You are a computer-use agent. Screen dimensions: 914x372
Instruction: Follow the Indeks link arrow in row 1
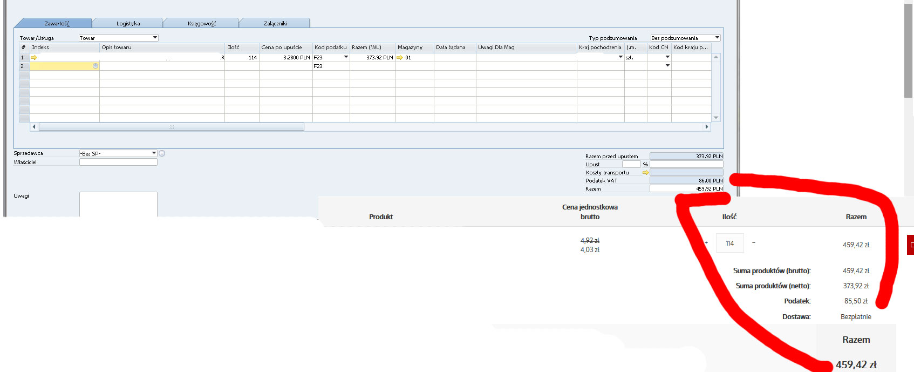click(34, 57)
